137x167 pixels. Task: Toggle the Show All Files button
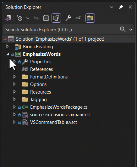(56, 18)
